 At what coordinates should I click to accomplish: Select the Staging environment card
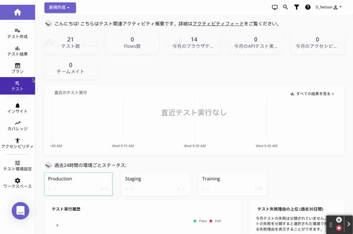coord(155,184)
